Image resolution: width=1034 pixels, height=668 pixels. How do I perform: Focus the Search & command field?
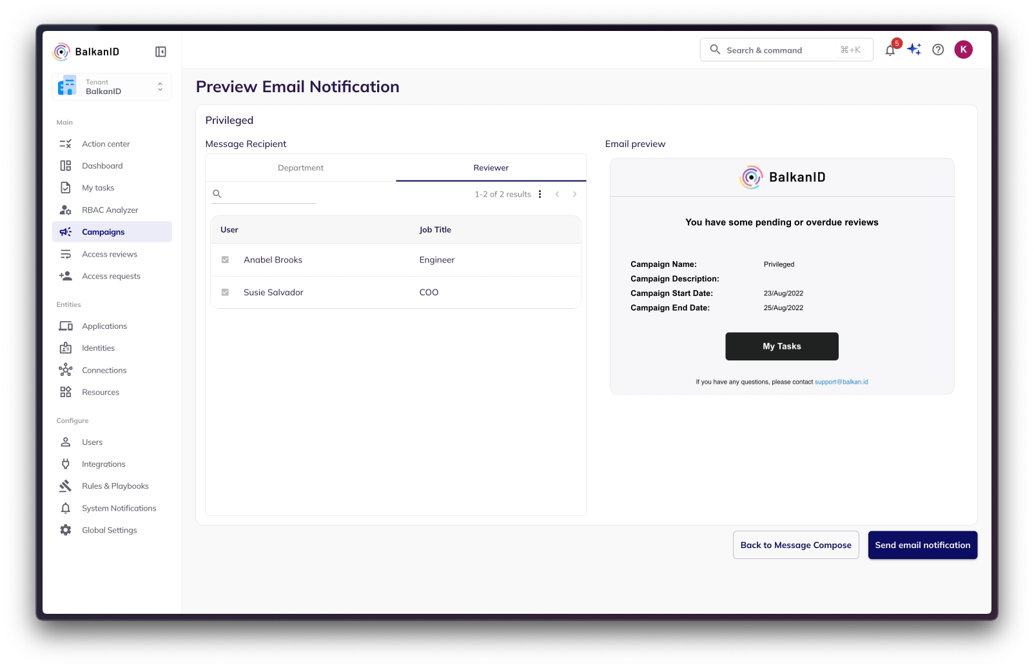coord(781,50)
